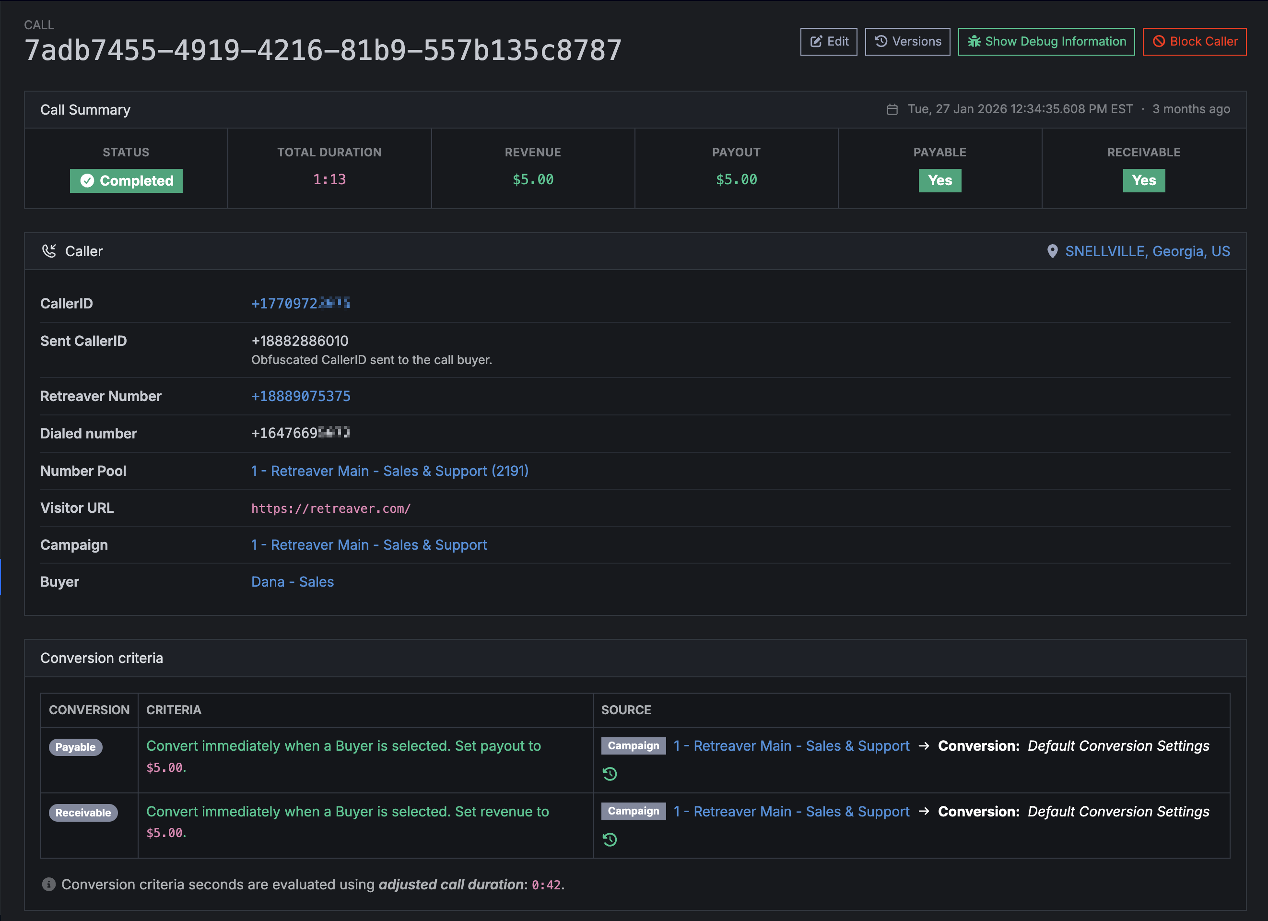Click Dialed number +1647669 value
Screen dimensions: 1268x921
[x=300, y=433]
